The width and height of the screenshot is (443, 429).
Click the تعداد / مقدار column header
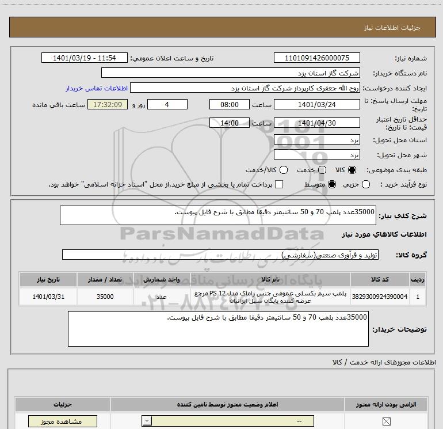pyautogui.click(x=105, y=280)
